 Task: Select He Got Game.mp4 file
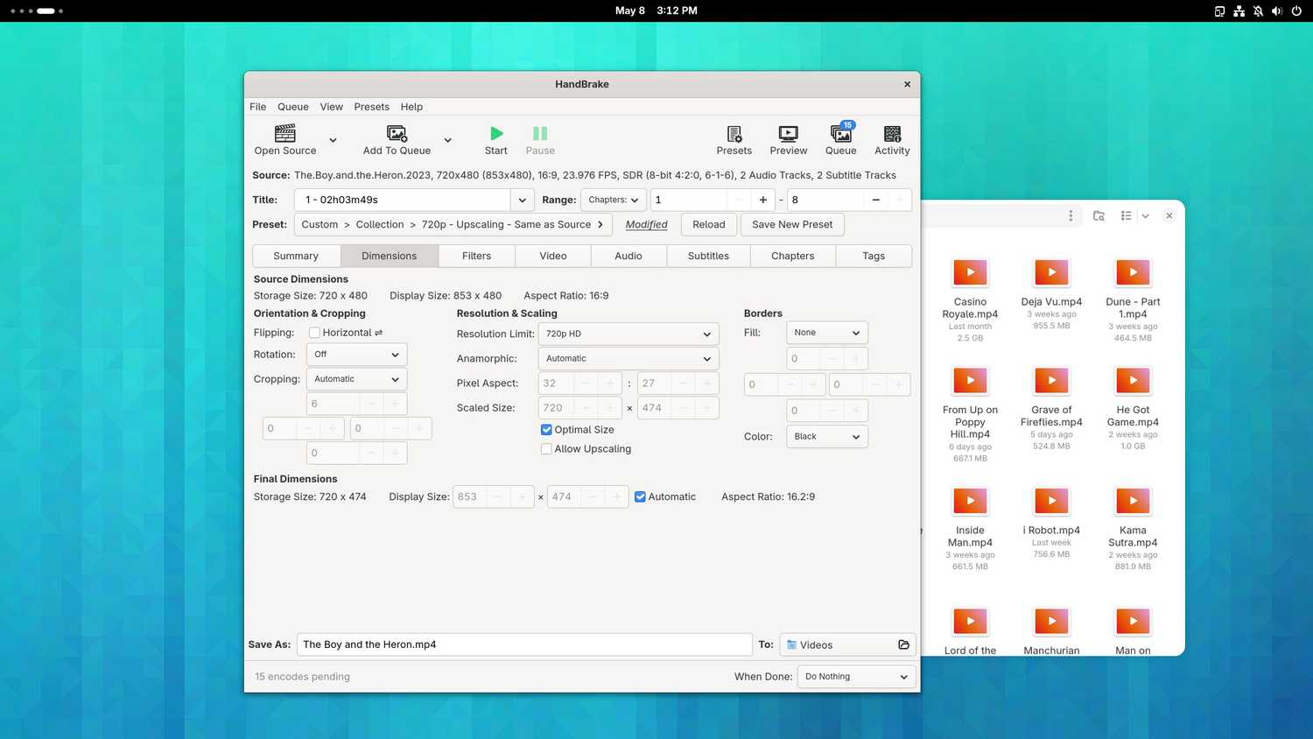click(1133, 408)
